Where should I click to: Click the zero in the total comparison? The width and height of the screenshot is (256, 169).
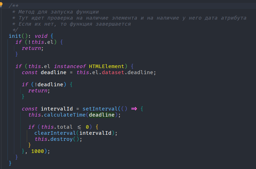coord(87,127)
